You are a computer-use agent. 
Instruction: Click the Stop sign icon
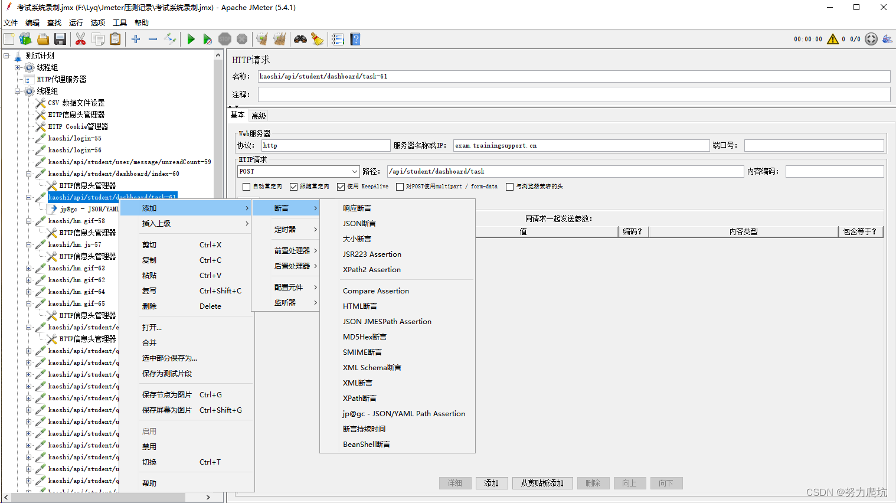(225, 39)
